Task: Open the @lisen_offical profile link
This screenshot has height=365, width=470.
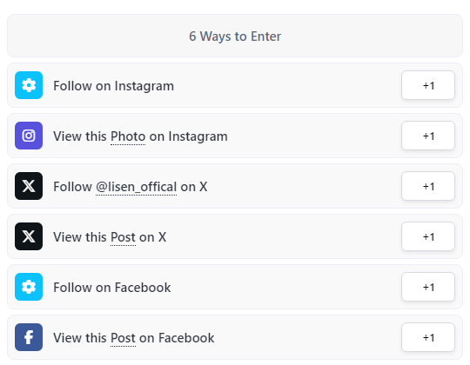Action: coord(137,188)
